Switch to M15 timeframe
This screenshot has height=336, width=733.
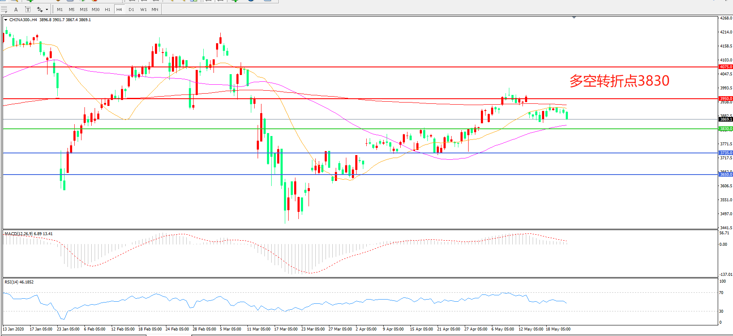tap(84, 9)
